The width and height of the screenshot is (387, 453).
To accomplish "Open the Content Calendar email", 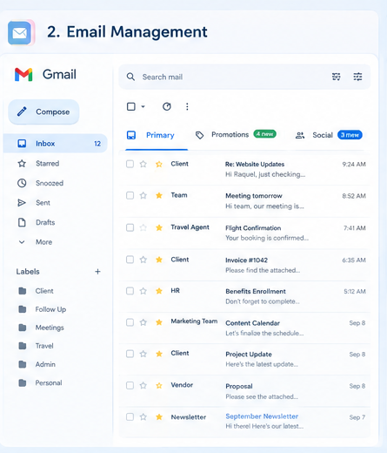I will (x=245, y=328).
